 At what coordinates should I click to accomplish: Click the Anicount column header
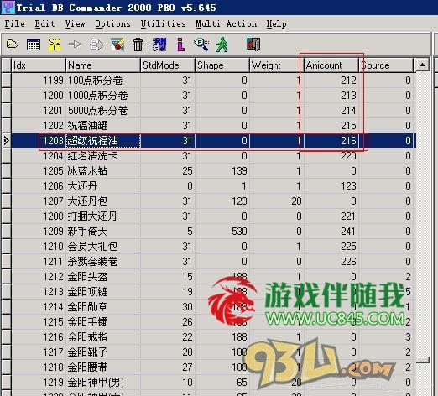331,65
